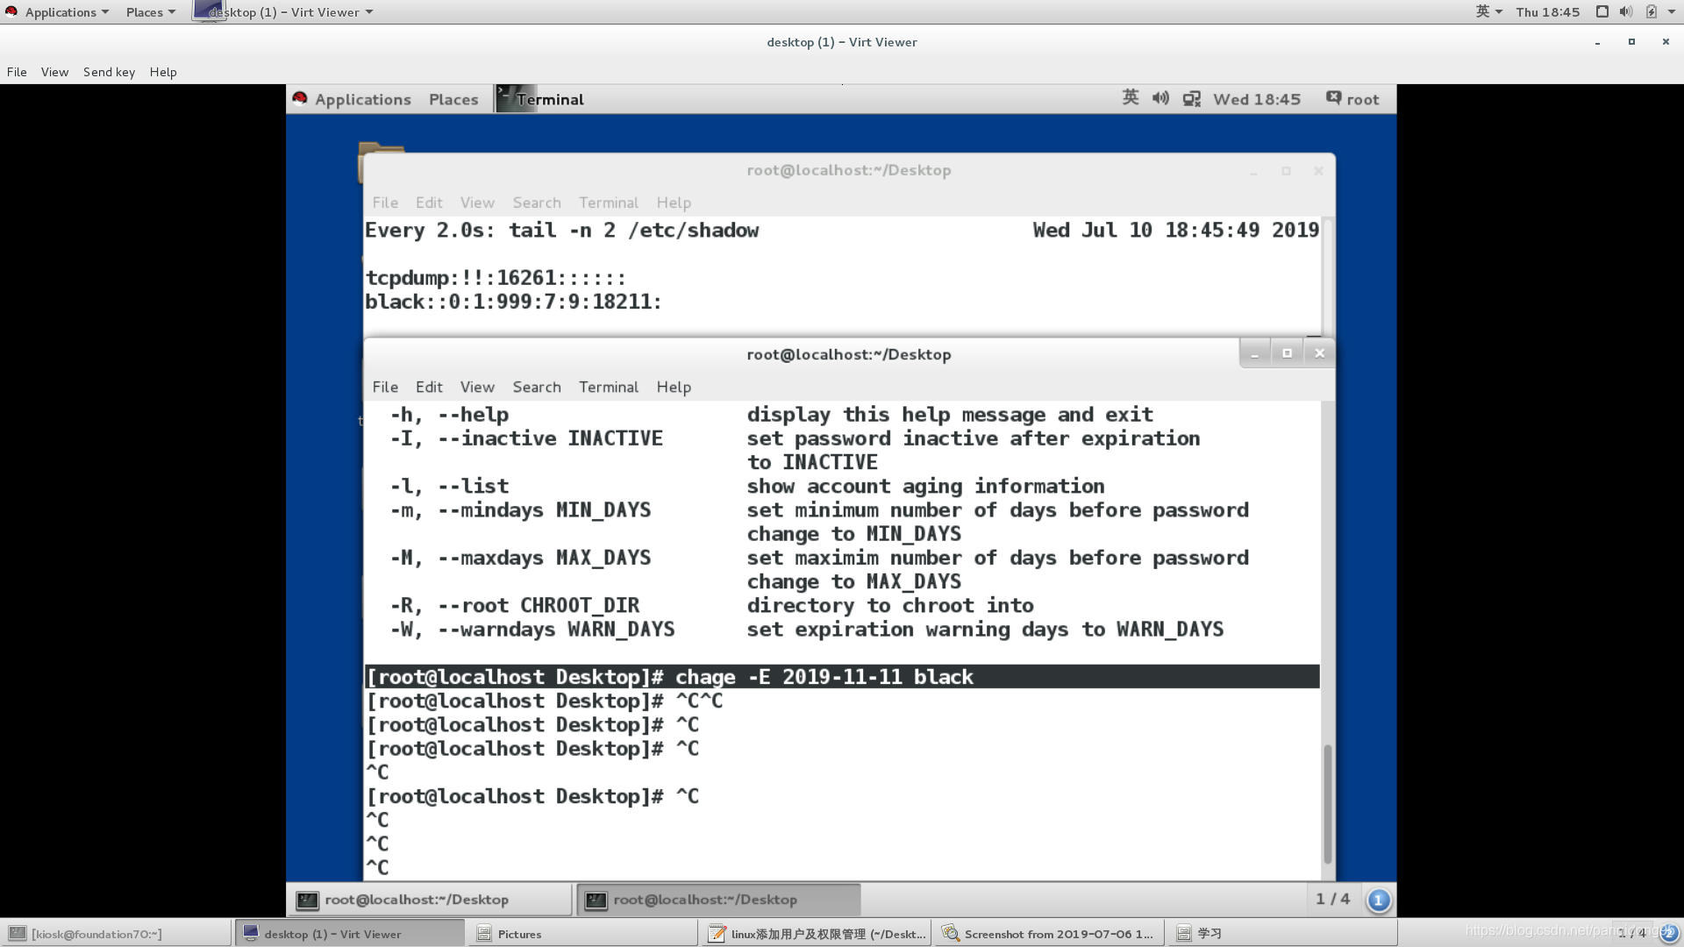
Task: Close the front terminal window
Action: [x=1319, y=353]
